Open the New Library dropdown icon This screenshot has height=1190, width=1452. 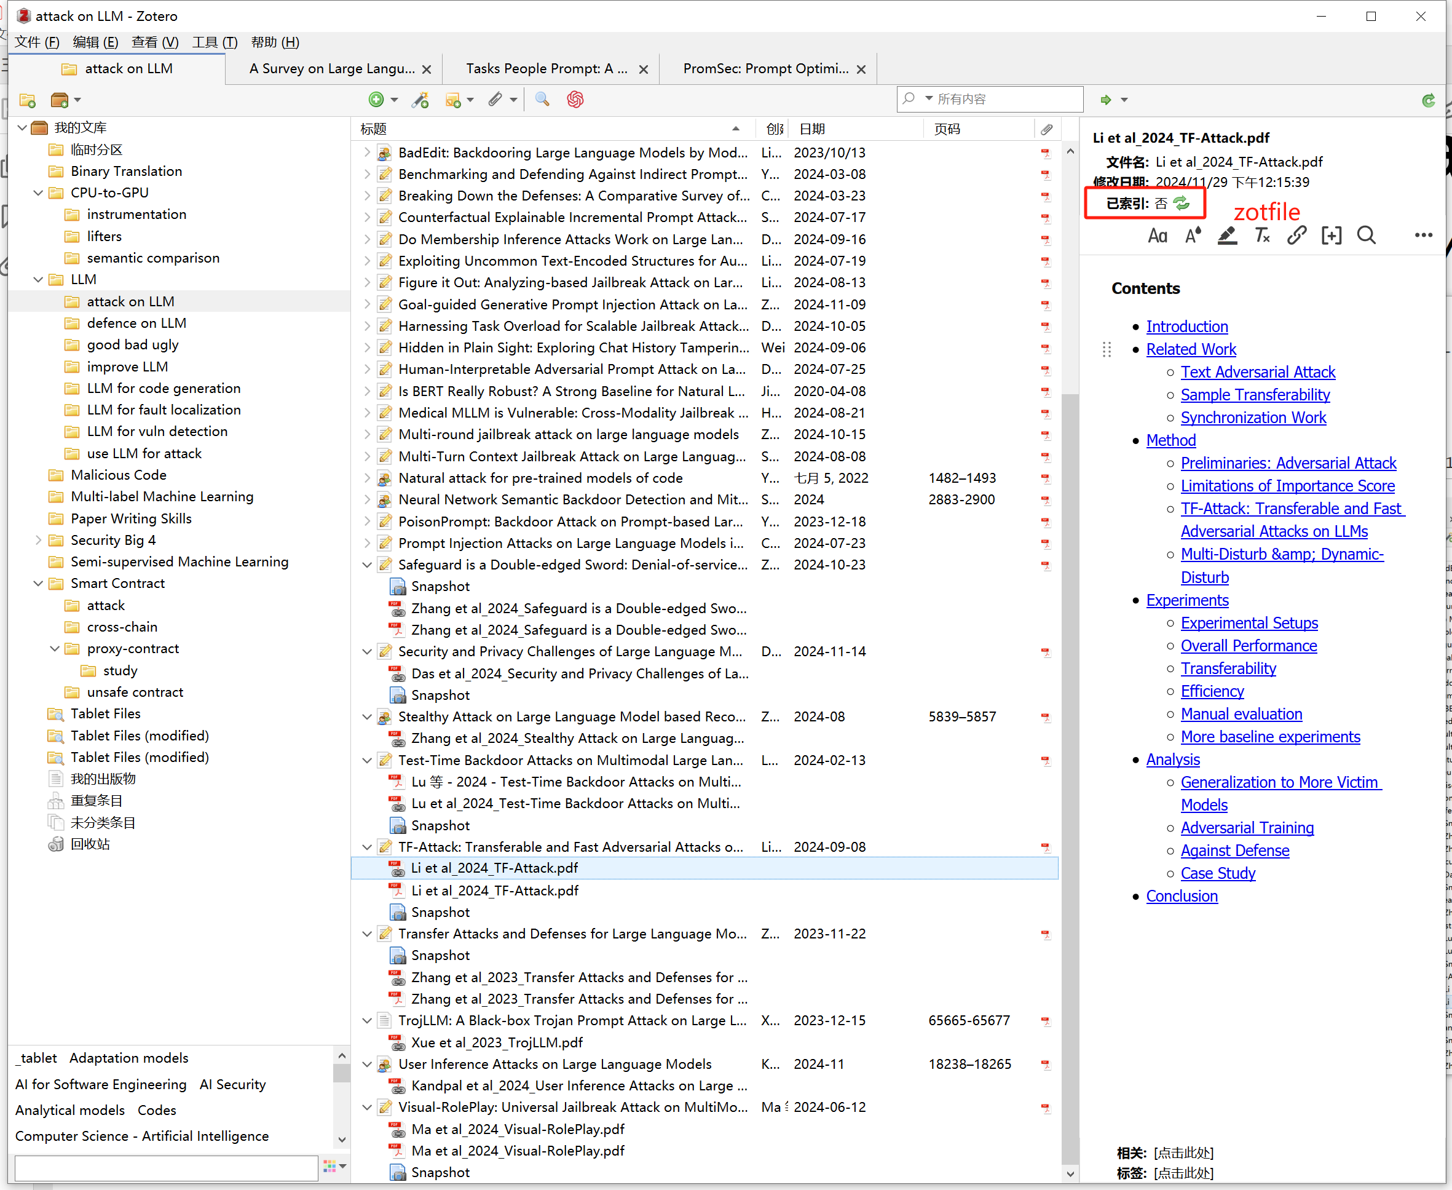[x=66, y=100]
